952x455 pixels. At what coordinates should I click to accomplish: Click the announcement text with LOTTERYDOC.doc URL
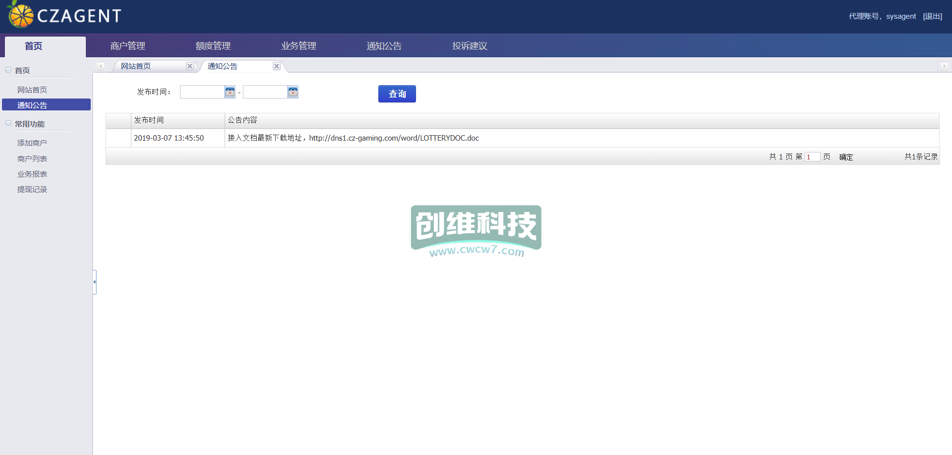coord(353,138)
